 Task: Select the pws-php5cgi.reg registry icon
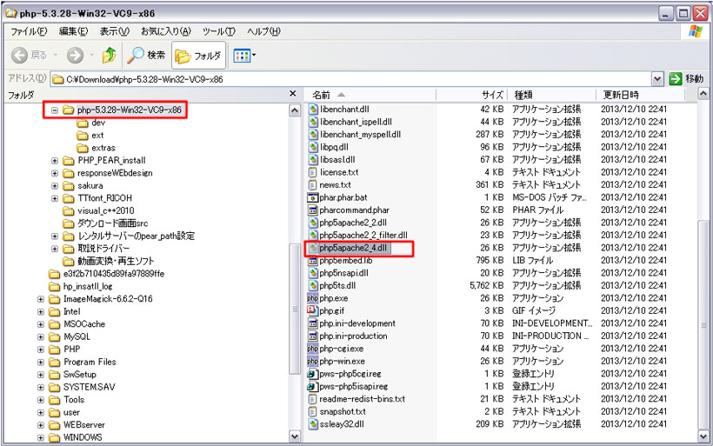(313, 374)
